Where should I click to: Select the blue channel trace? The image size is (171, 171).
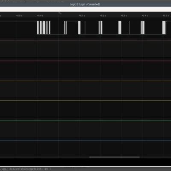pos(85,141)
